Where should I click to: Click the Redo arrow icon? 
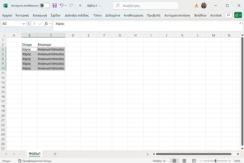tap(71, 6)
